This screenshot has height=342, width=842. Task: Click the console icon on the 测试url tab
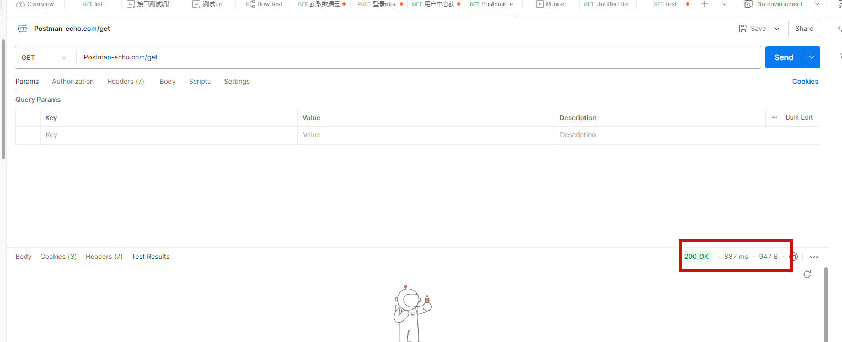[x=195, y=4]
